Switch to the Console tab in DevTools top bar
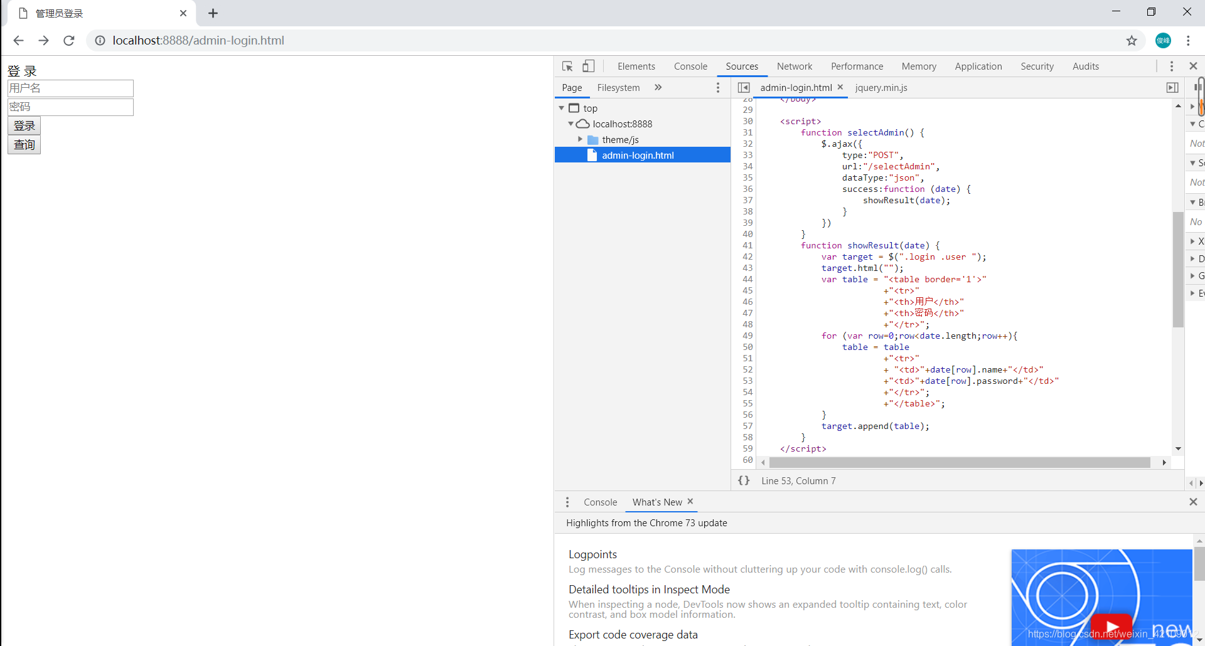Image resolution: width=1205 pixels, height=646 pixels. click(690, 66)
